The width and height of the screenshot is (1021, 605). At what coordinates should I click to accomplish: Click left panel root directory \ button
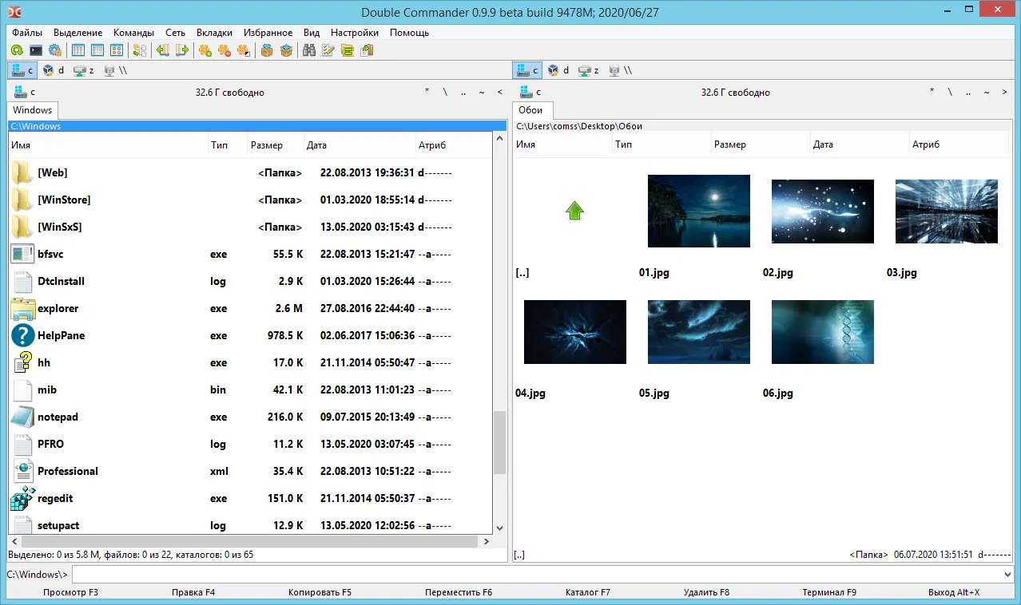(445, 92)
